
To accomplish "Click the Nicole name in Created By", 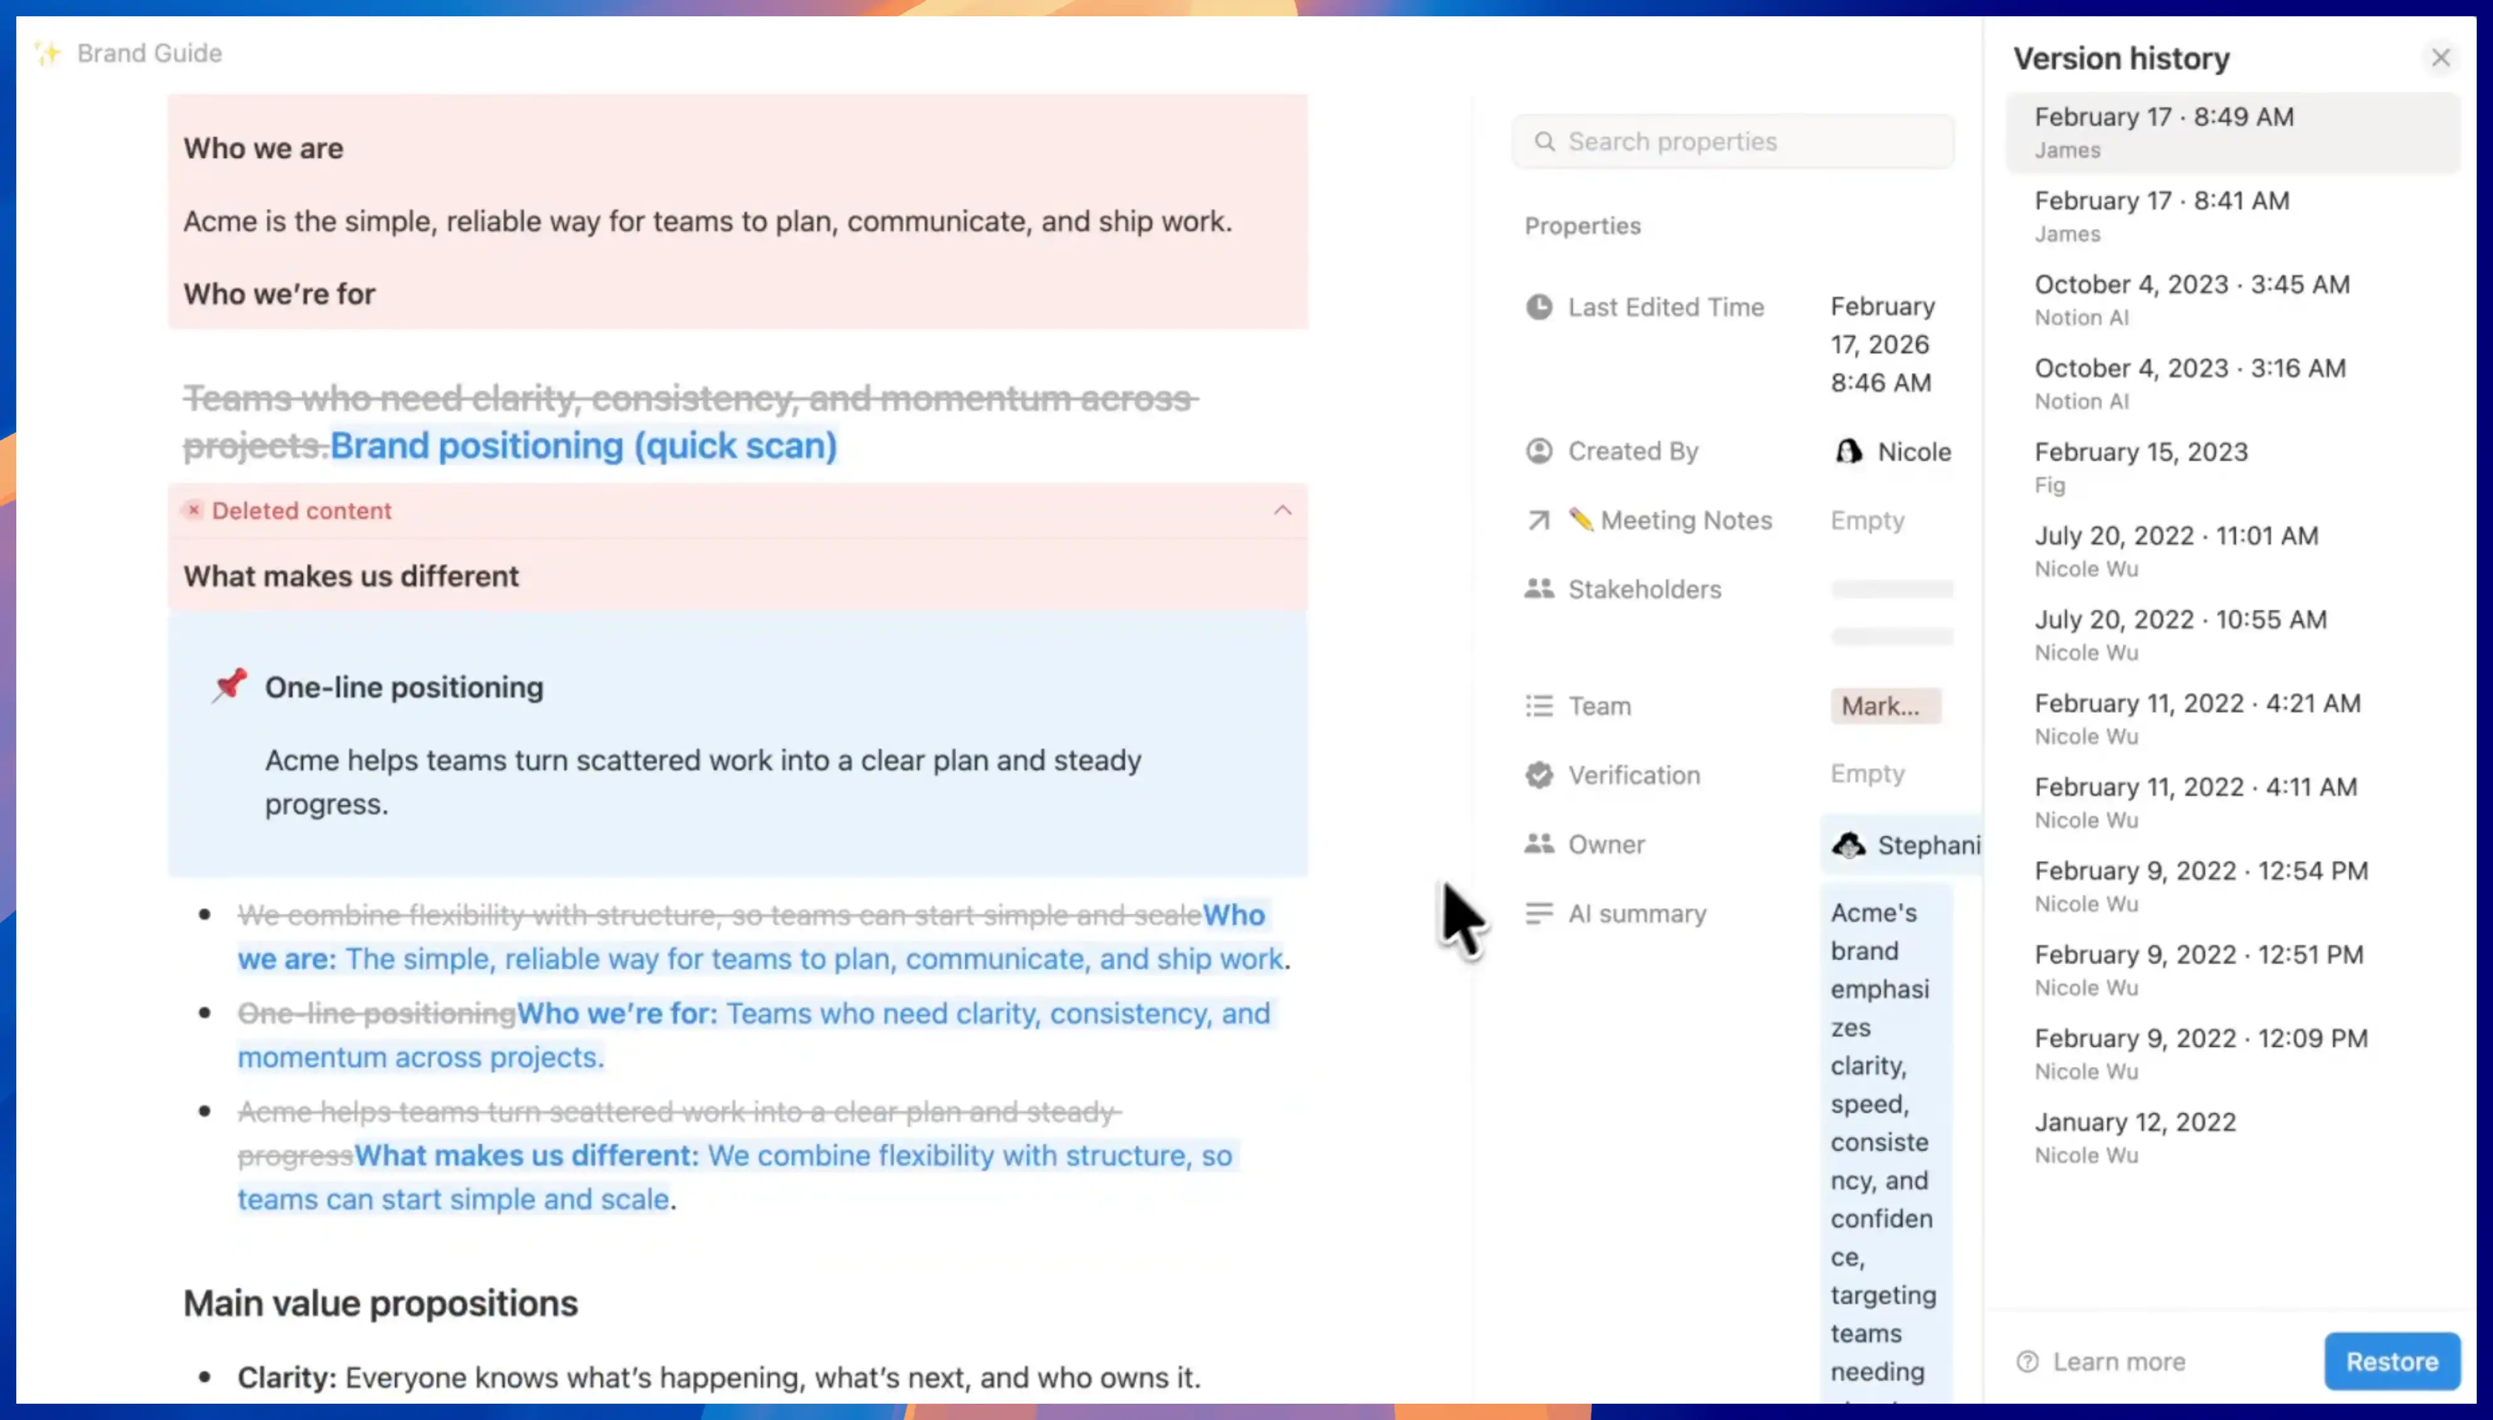I will pyautogui.click(x=1913, y=452).
